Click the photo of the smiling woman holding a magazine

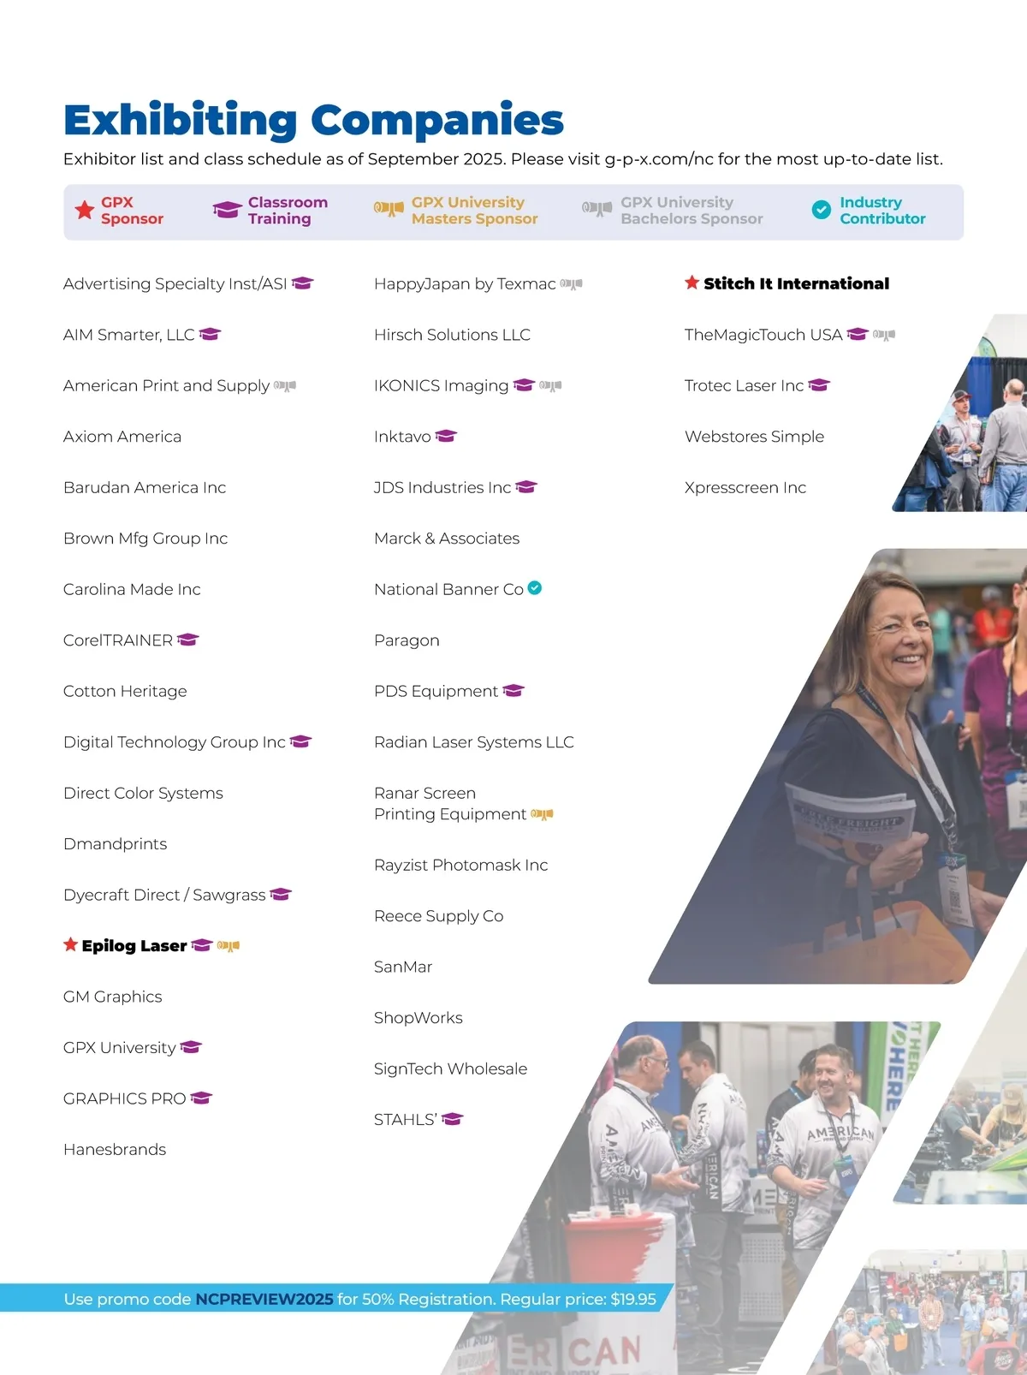point(856,771)
